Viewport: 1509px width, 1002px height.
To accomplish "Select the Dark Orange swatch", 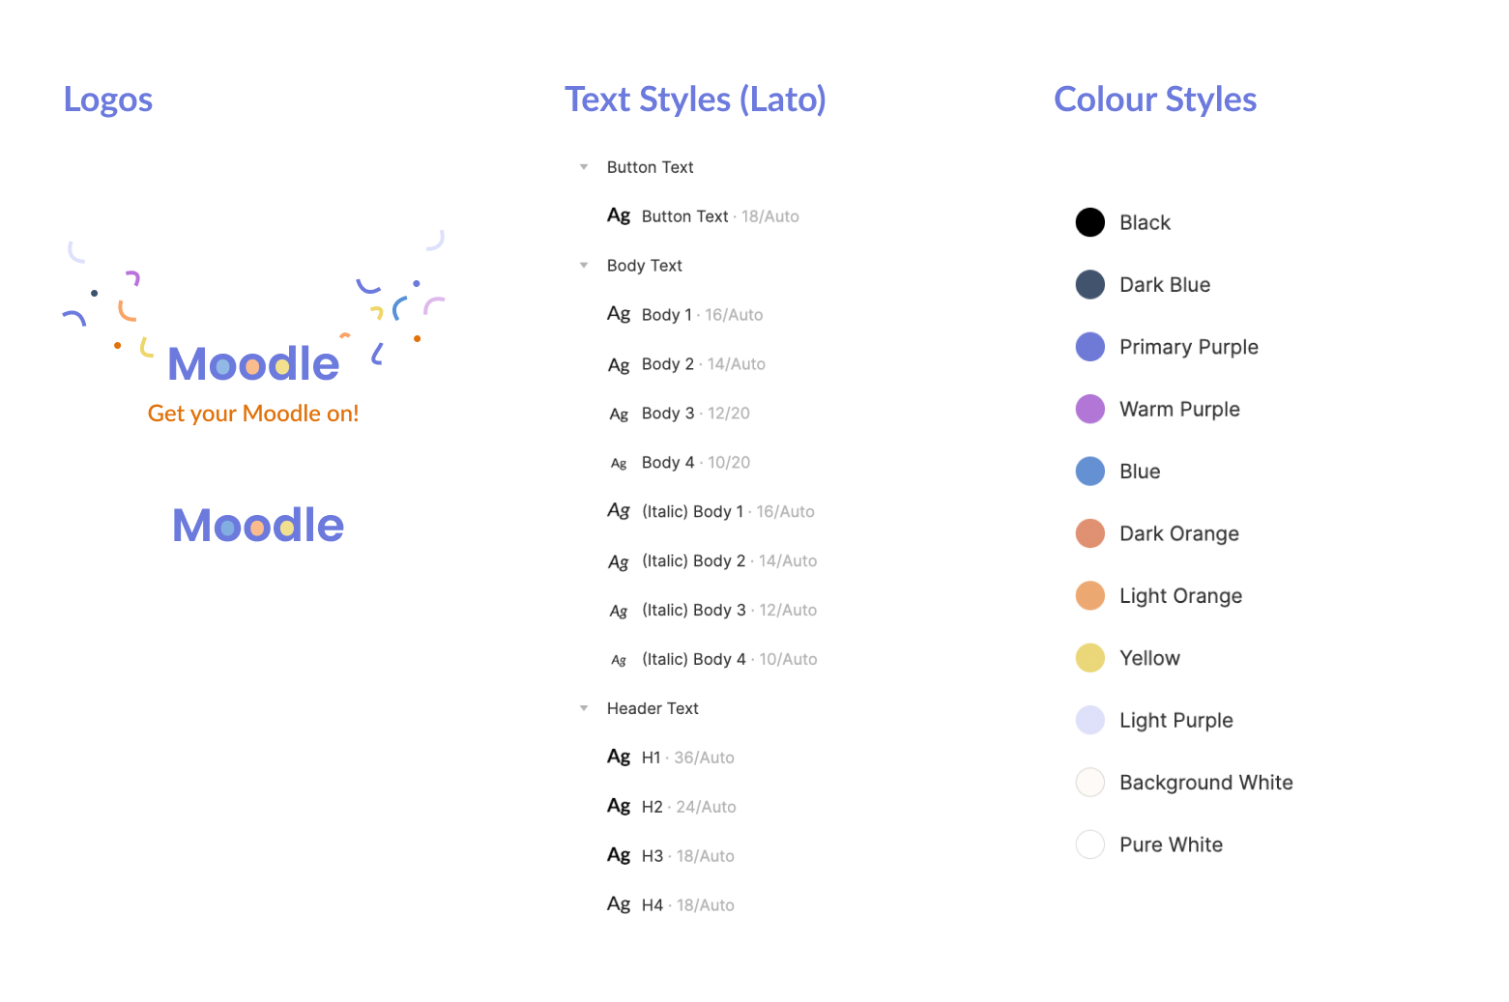I will pyautogui.click(x=1090, y=533).
